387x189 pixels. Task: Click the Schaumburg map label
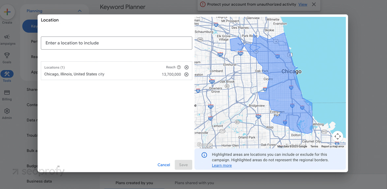(x=204, y=32)
